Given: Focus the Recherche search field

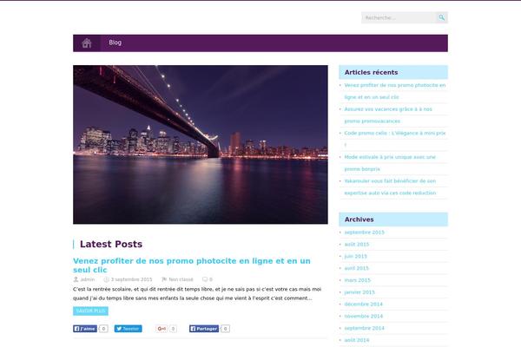Looking at the screenshot, I should pos(399,17).
